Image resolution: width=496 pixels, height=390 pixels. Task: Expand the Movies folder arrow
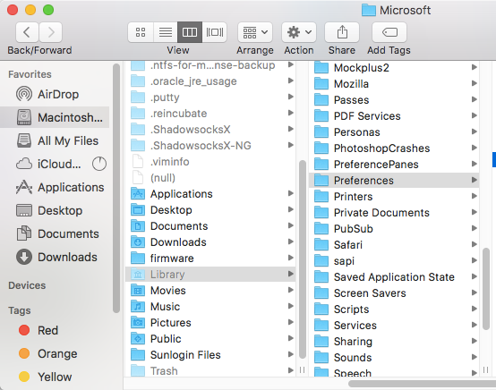pos(290,290)
